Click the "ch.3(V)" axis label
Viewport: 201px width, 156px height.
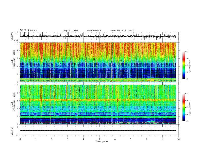pos(12,131)
